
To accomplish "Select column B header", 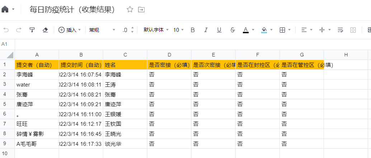I will tap(81, 55).
